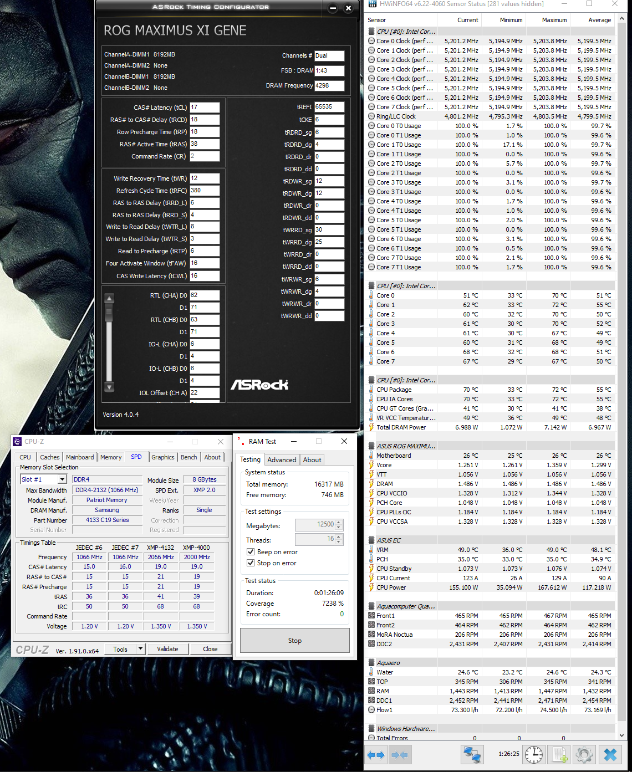Click Flow1 sensor icon

pos(371,710)
